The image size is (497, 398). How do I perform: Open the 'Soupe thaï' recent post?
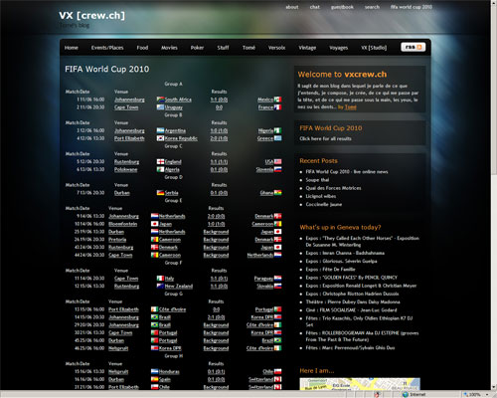point(317,180)
